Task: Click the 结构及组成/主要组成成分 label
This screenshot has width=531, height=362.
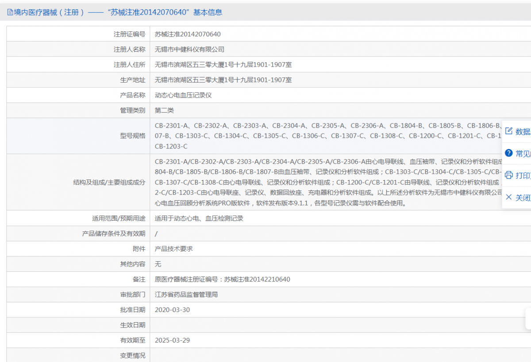Action: point(109,182)
